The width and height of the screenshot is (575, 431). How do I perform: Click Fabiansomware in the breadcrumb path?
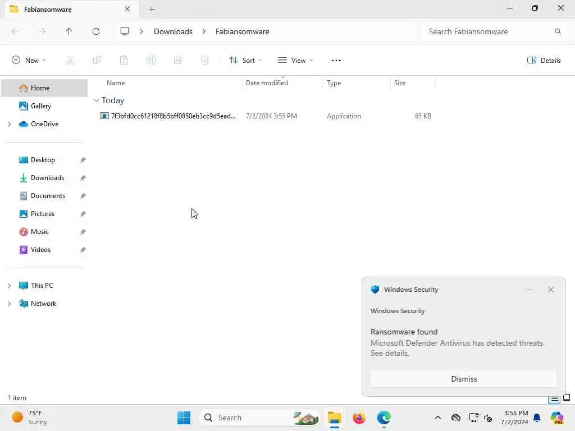click(x=243, y=31)
